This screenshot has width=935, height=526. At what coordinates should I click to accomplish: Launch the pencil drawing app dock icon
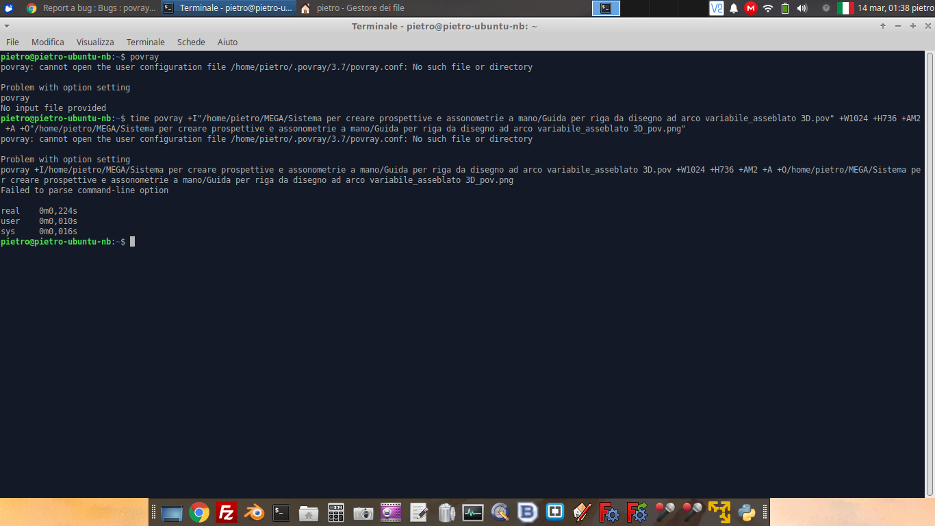click(582, 512)
